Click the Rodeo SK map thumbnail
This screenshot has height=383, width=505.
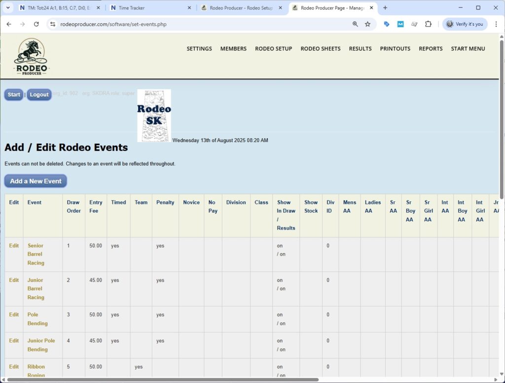[x=154, y=116]
